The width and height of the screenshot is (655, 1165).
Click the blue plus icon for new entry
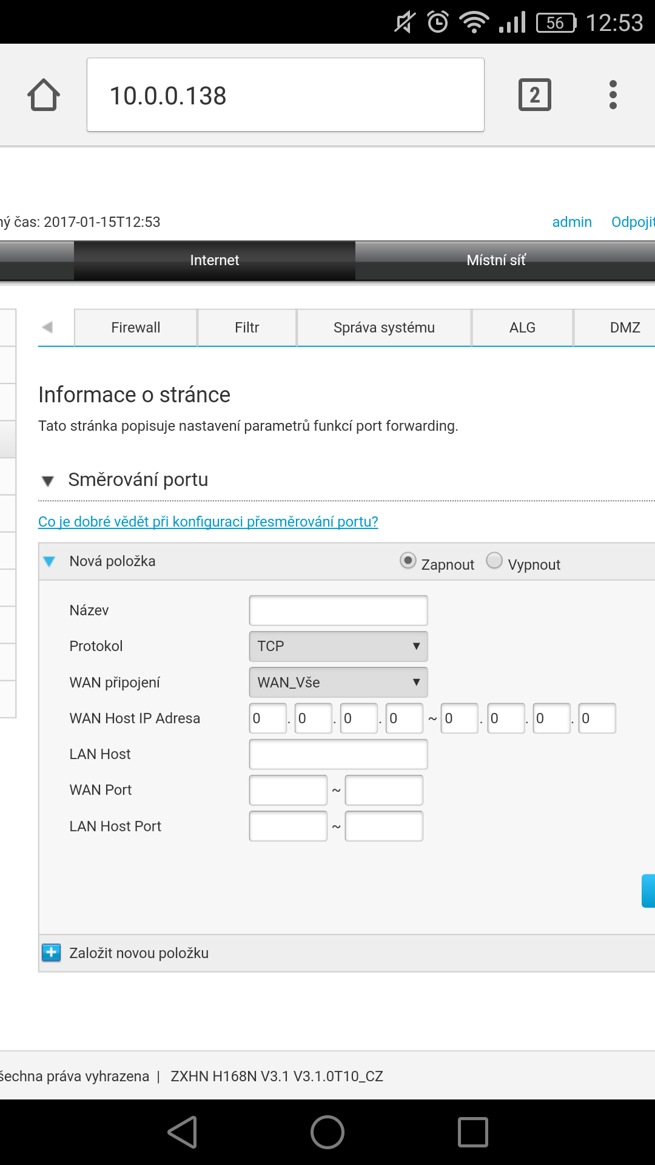[x=52, y=953]
